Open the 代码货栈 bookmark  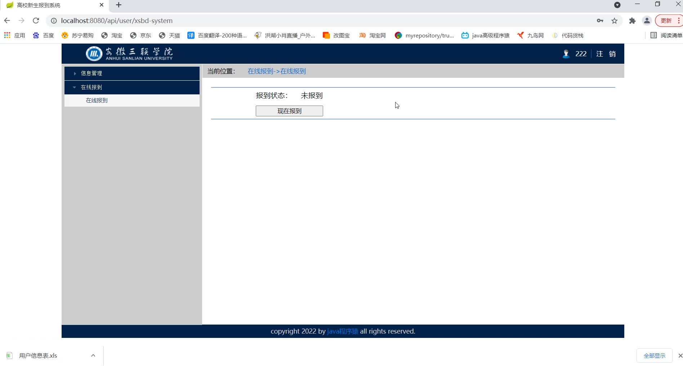[568, 35]
